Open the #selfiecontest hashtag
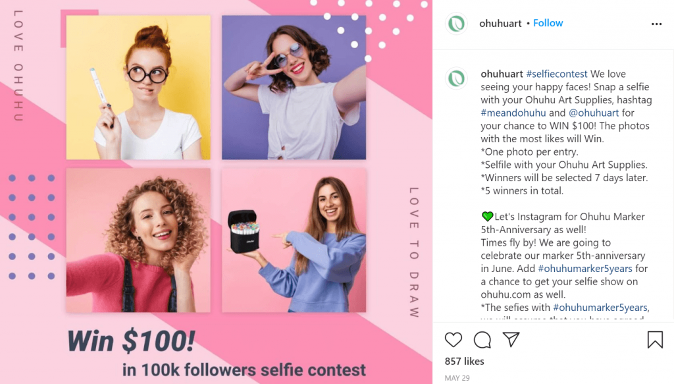This screenshot has height=384, width=674. click(557, 74)
